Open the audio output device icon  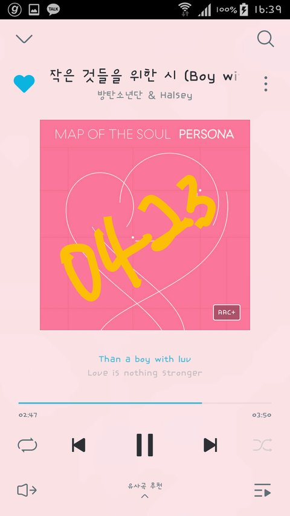click(27, 491)
